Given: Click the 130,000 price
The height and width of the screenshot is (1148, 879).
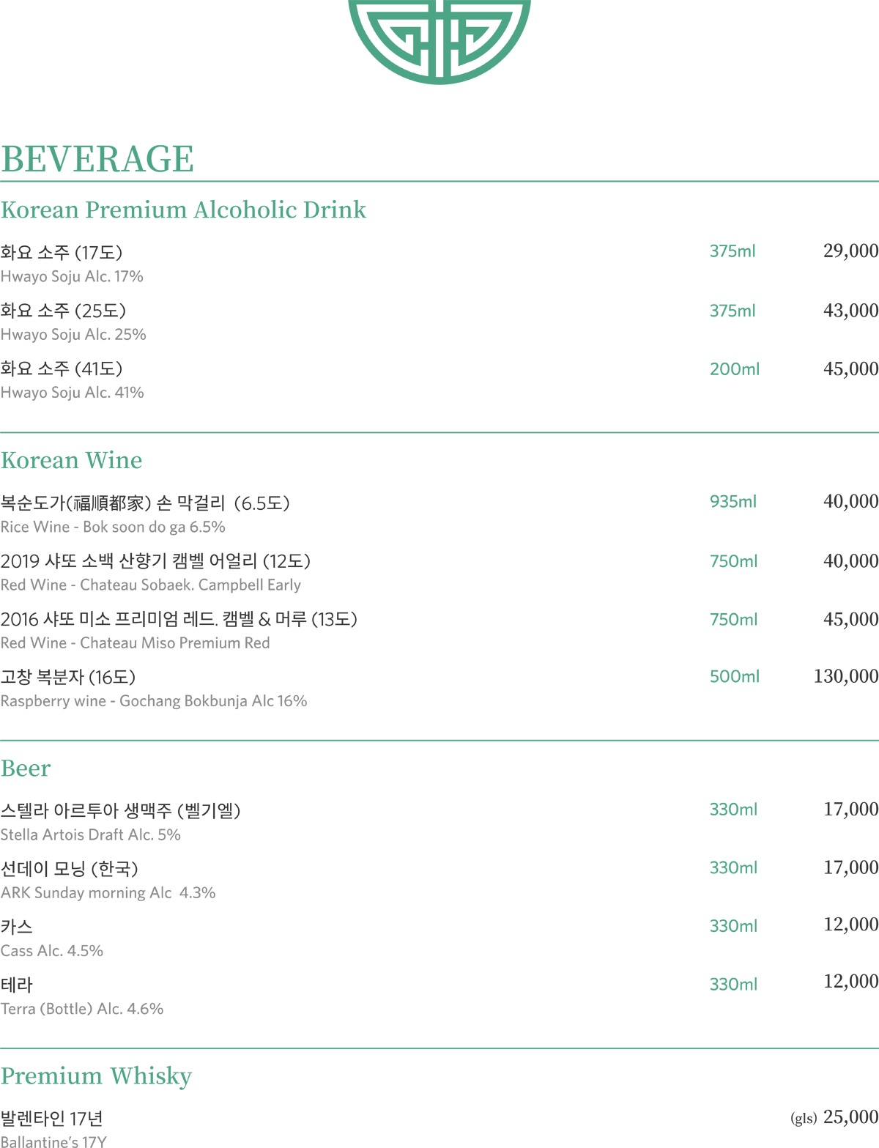Looking at the screenshot, I should click(x=845, y=676).
